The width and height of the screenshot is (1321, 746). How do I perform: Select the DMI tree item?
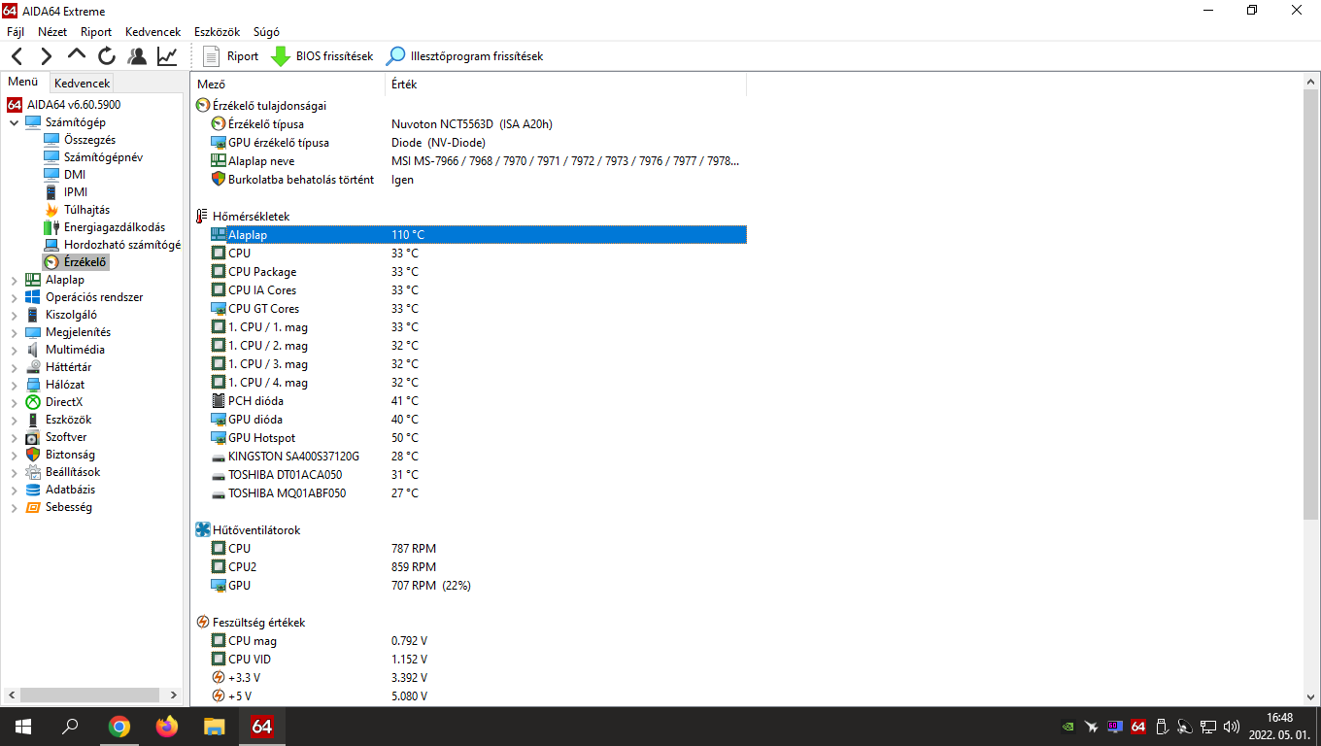pyautogui.click(x=64, y=175)
